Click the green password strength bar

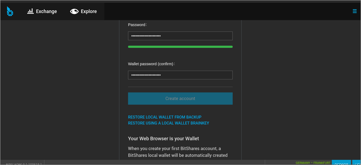click(x=180, y=47)
